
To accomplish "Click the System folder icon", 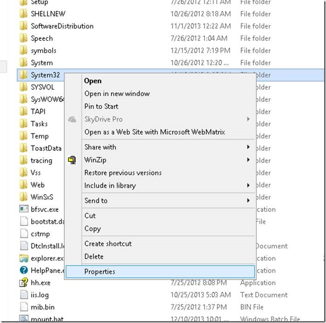I will point(23,63).
